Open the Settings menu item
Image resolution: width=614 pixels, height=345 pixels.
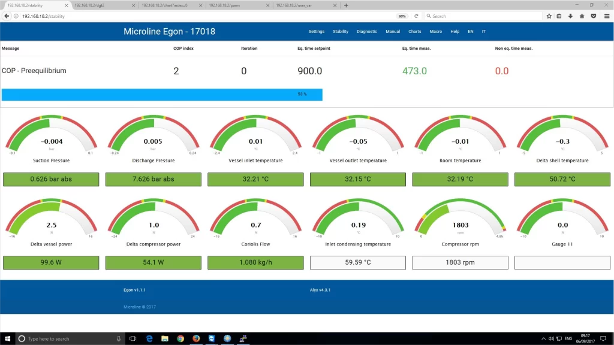pyautogui.click(x=317, y=31)
